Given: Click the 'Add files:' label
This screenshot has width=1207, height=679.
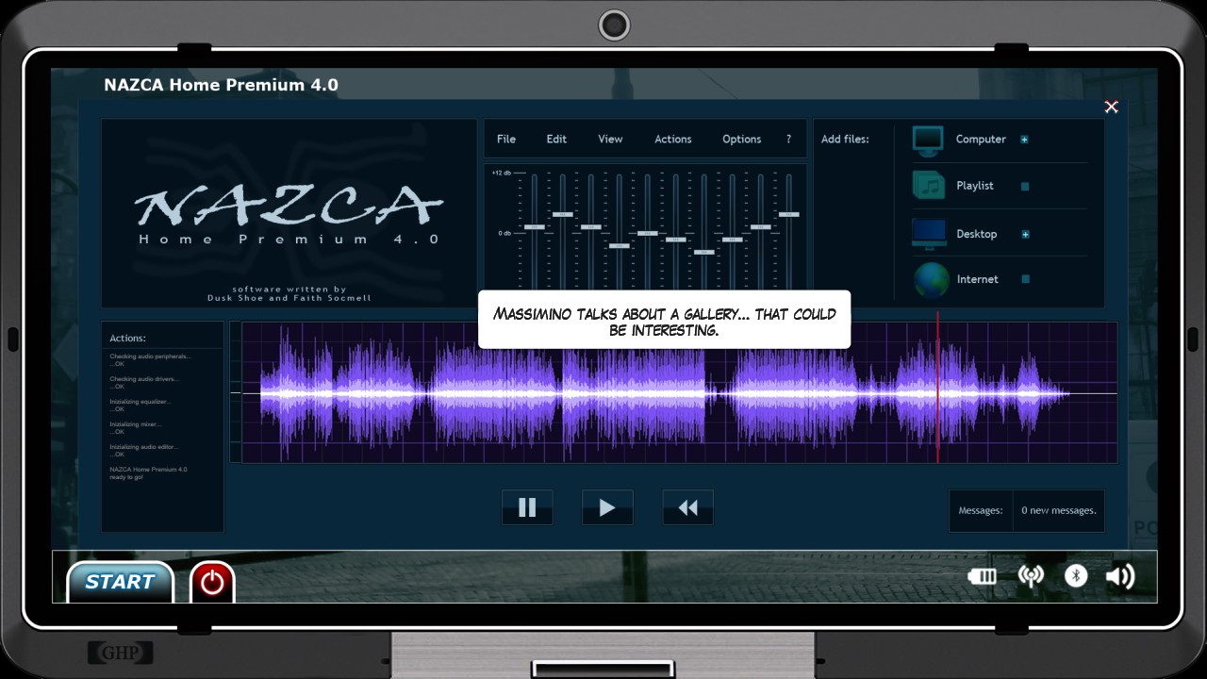Looking at the screenshot, I should pyautogui.click(x=845, y=139).
